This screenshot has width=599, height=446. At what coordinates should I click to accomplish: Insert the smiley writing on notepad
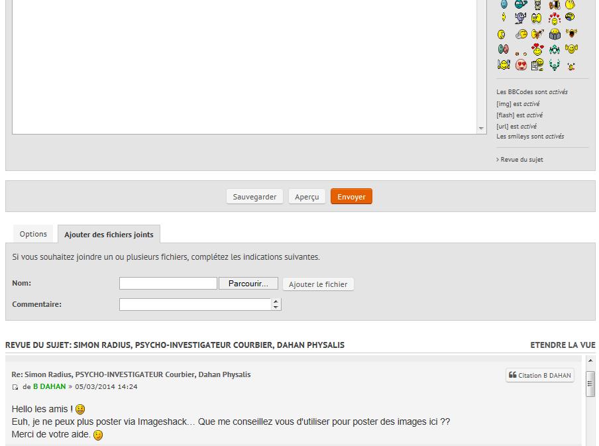tap(537, 64)
